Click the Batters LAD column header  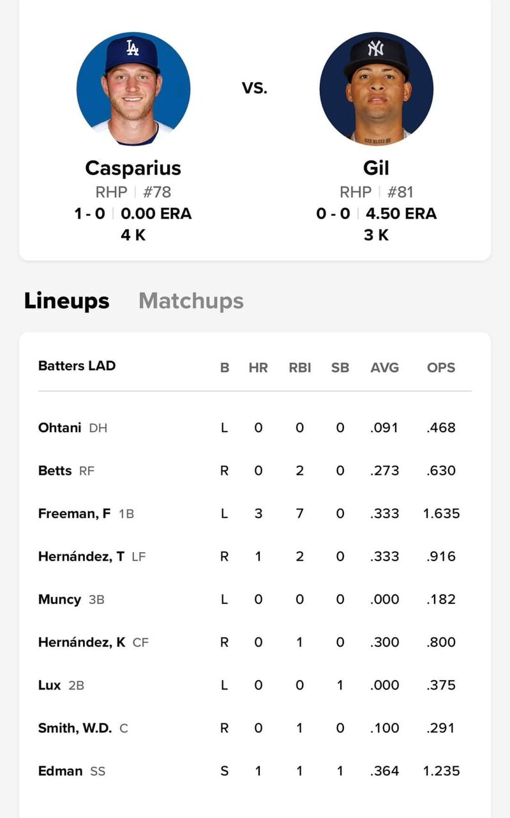pyautogui.click(x=77, y=366)
